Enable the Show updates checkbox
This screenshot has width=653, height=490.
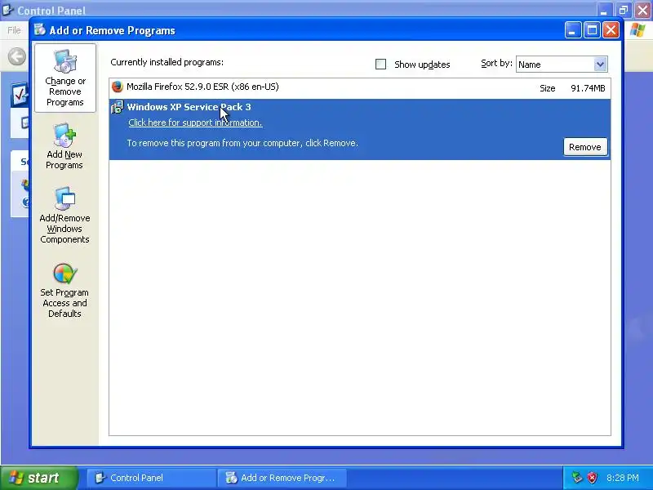(x=380, y=65)
